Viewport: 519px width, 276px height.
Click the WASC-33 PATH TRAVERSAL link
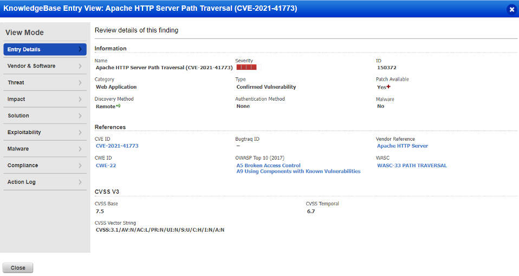click(412, 165)
